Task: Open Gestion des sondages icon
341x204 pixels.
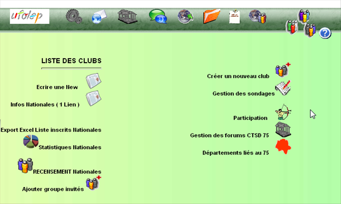Action: pyautogui.click(x=283, y=87)
